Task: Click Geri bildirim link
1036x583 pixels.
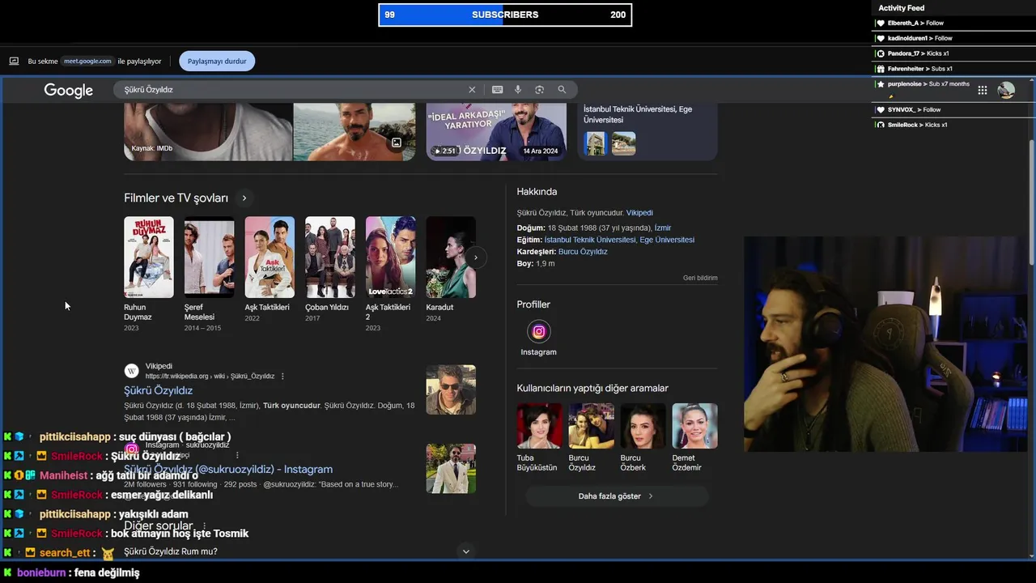Action: point(700,278)
